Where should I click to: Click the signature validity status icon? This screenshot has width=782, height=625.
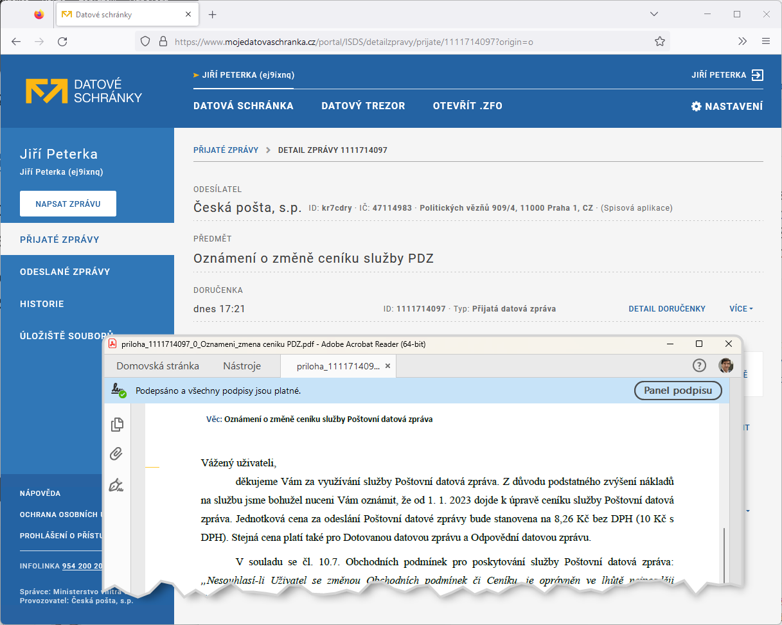(x=118, y=390)
